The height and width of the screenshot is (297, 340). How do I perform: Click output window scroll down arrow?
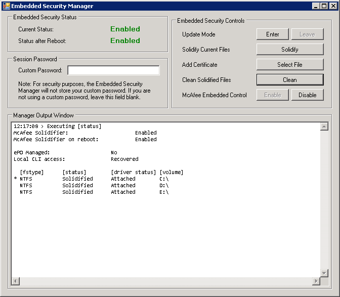pos(324,273)
